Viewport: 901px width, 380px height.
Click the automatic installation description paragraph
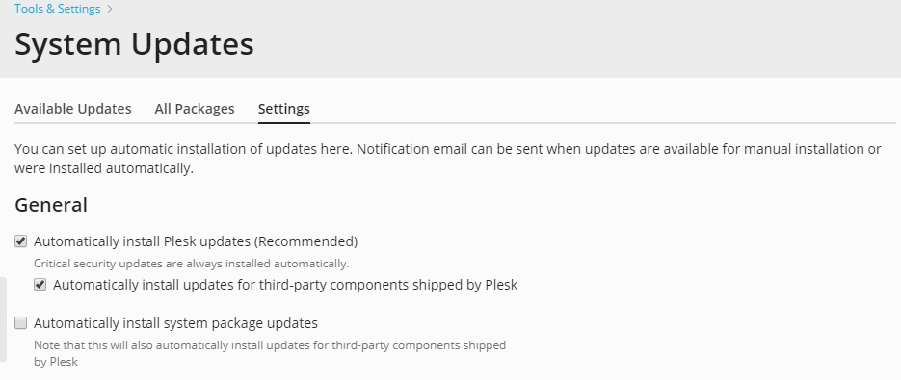448,159
